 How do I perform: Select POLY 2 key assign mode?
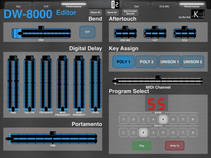pos(147,62)
